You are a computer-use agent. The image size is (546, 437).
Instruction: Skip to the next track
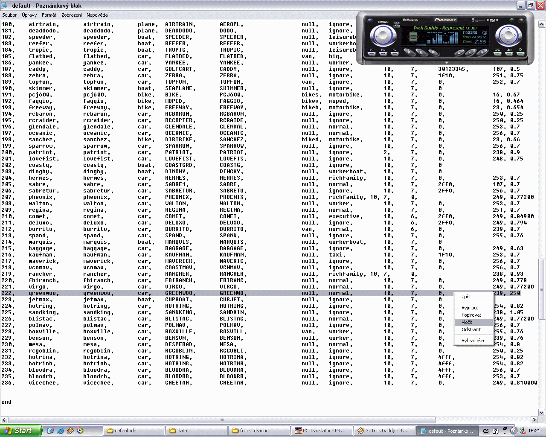tap(482, 52)
